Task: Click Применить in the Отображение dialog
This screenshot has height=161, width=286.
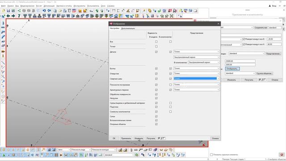Action: coord(126,138)
